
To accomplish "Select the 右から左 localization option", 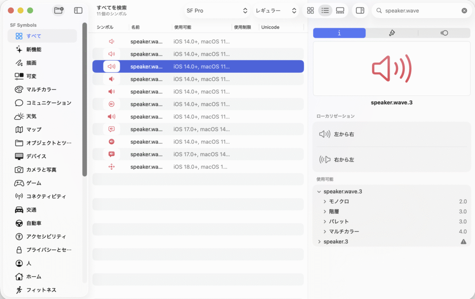I will click(x=344, y=159).
